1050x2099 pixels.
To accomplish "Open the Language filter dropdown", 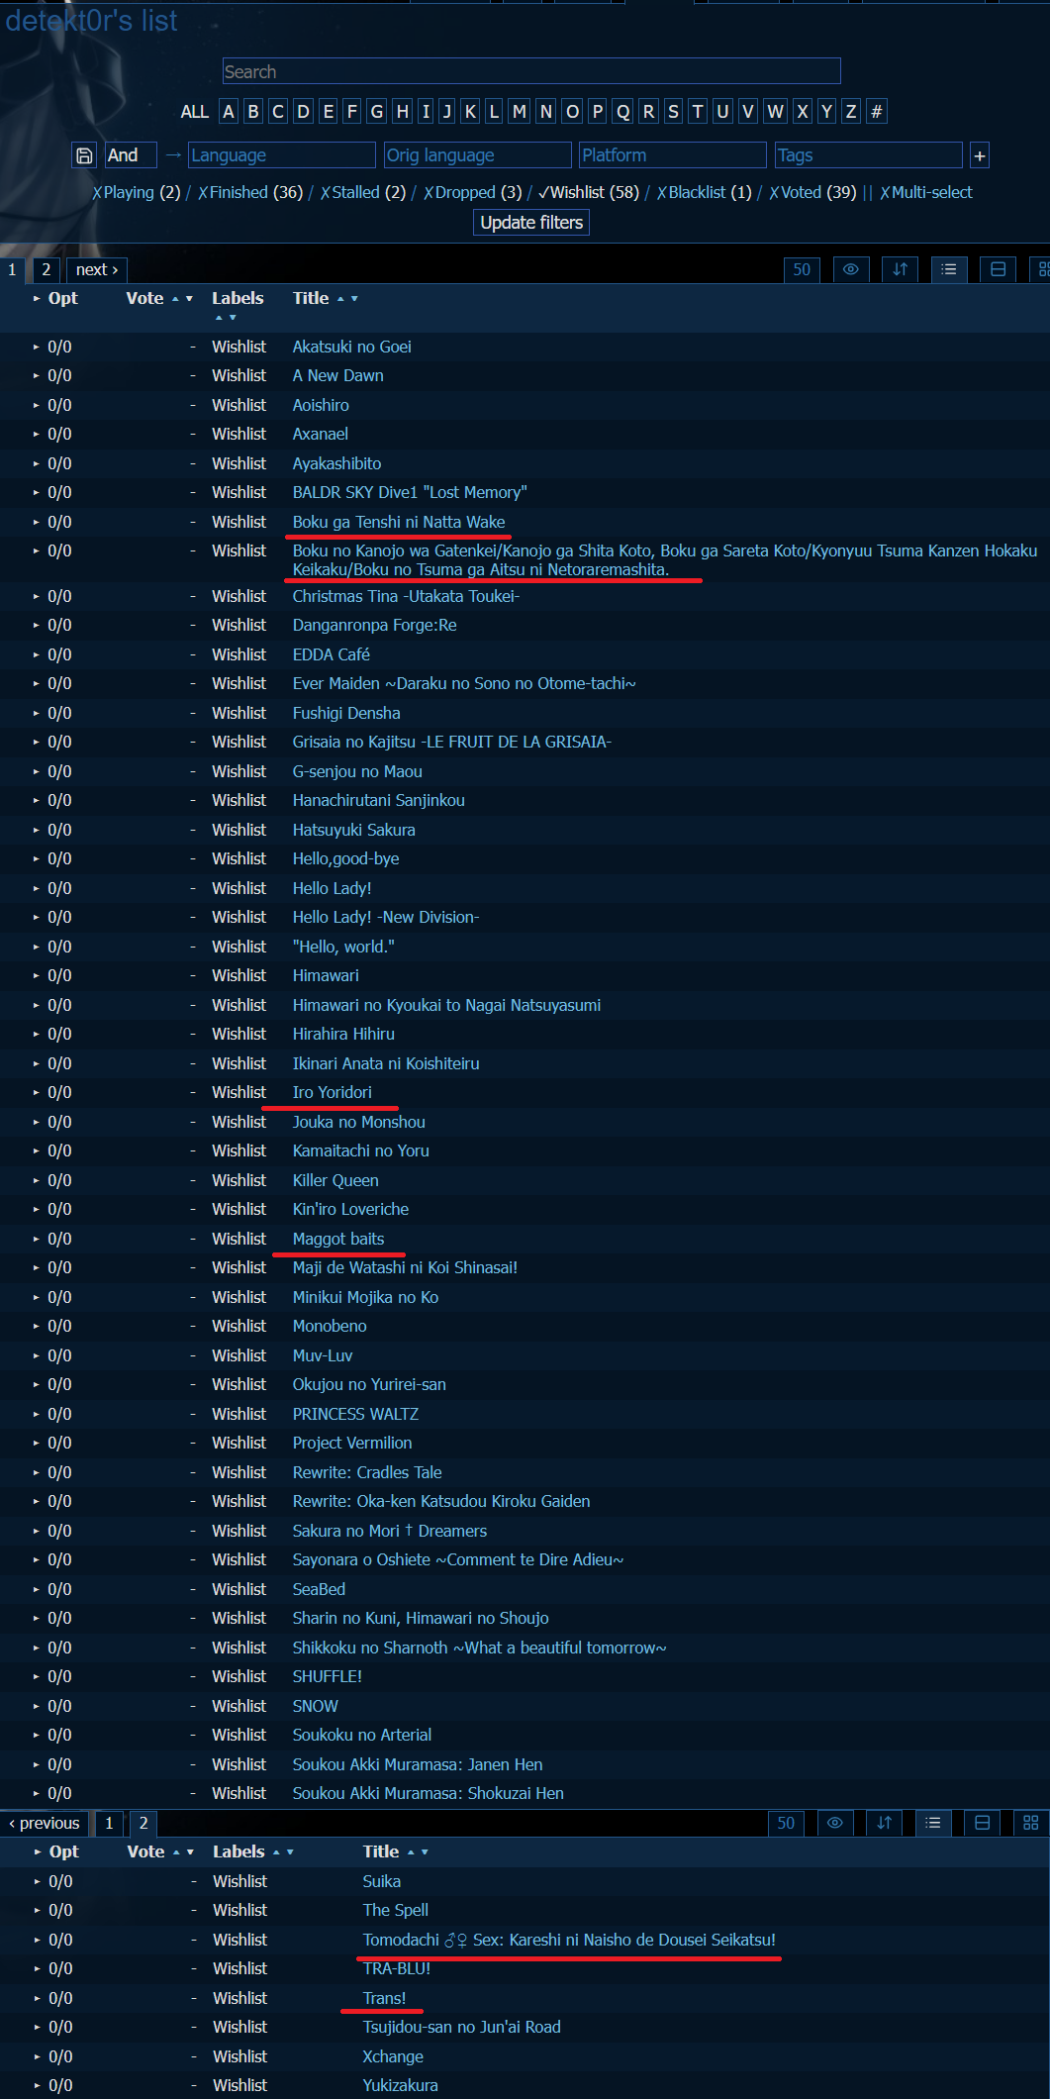I will point(282,155).
